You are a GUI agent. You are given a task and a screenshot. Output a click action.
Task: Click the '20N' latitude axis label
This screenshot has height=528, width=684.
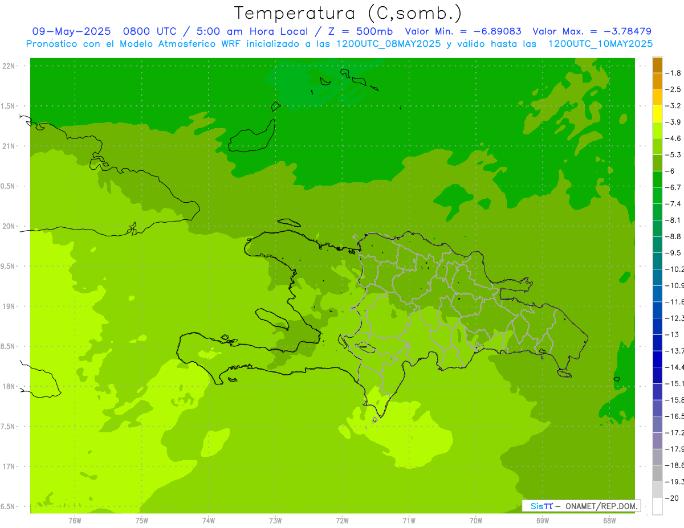point(10,226)
